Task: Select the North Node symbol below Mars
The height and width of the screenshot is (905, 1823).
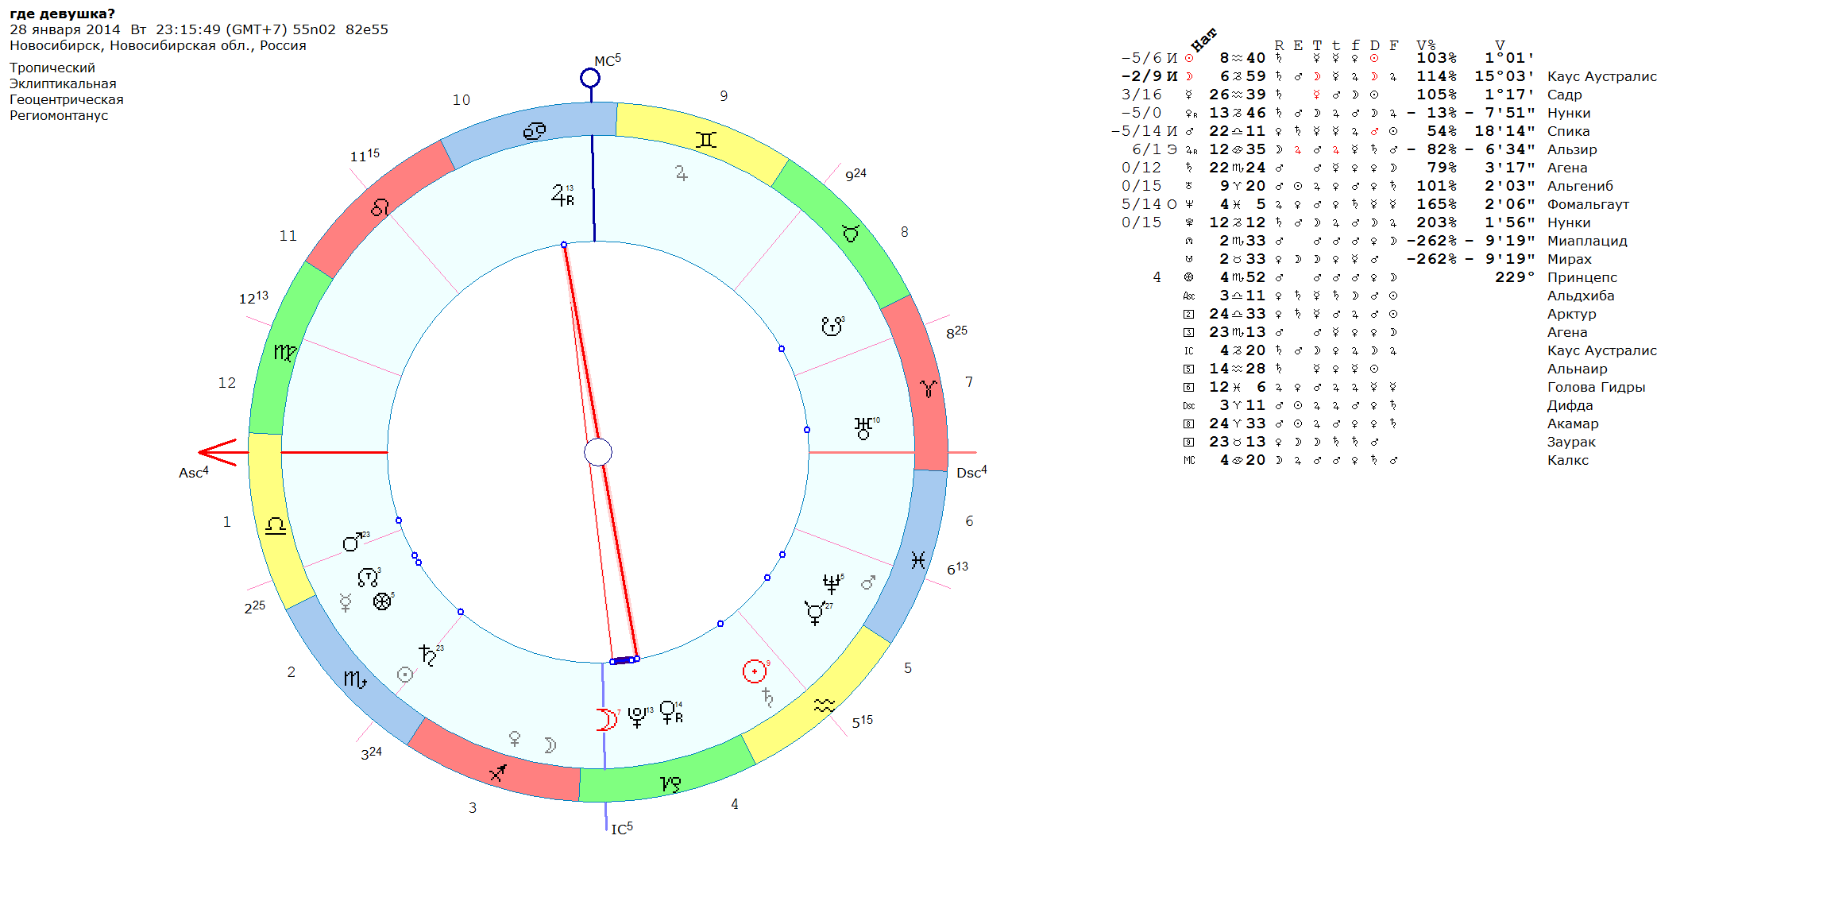Action: click(368, 577)
